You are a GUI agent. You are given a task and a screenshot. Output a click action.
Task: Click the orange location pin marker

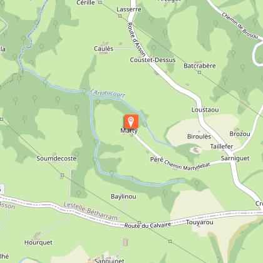coord(131,121)
